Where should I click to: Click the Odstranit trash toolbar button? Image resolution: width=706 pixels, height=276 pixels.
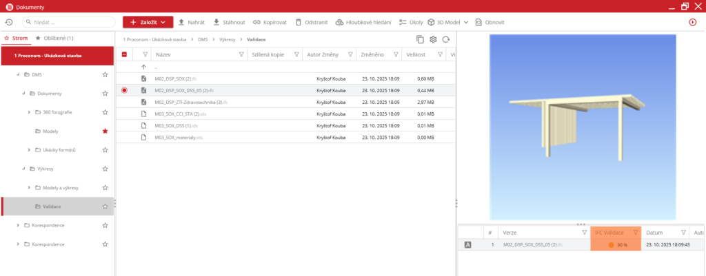coord(311,22)
